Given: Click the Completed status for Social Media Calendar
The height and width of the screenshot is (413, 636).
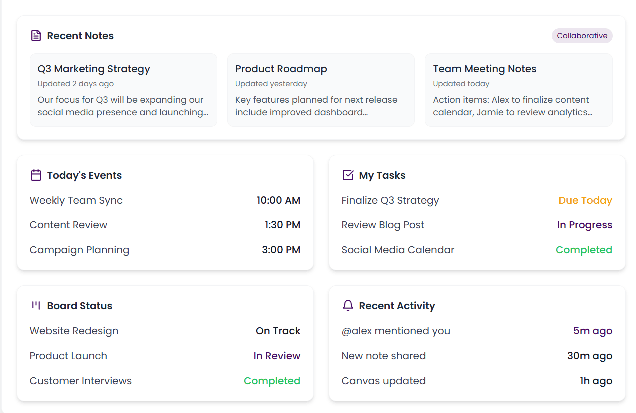Looking at the screenshot, I should [x=584, y=250].
